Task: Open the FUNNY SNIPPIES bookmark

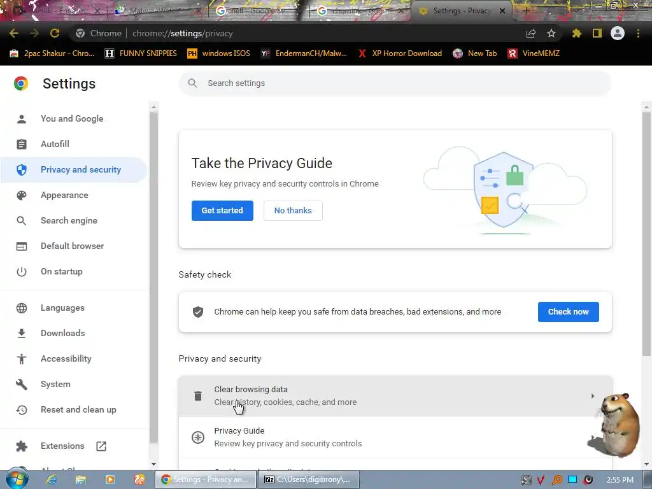Action: point(141,53)
